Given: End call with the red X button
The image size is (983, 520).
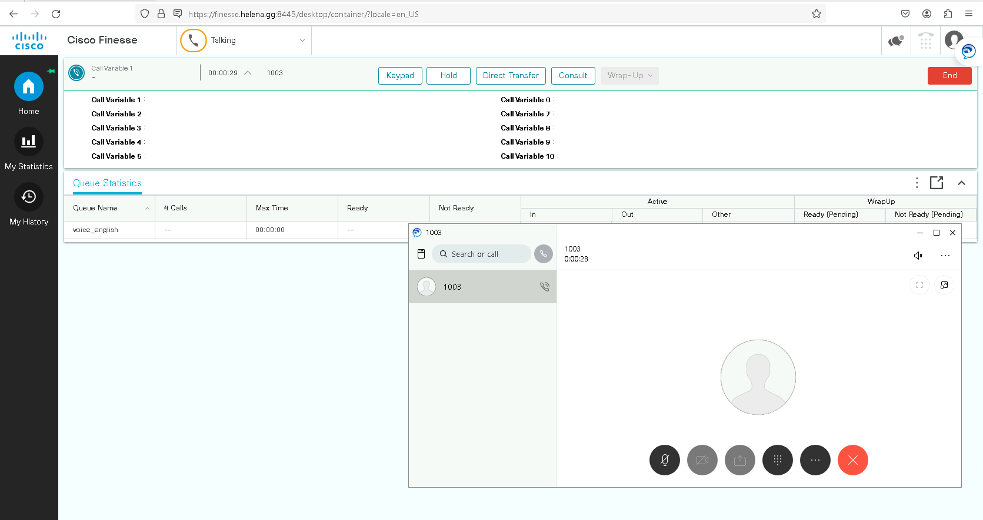Looking at the screenshot, I should [x=852, y=460].
